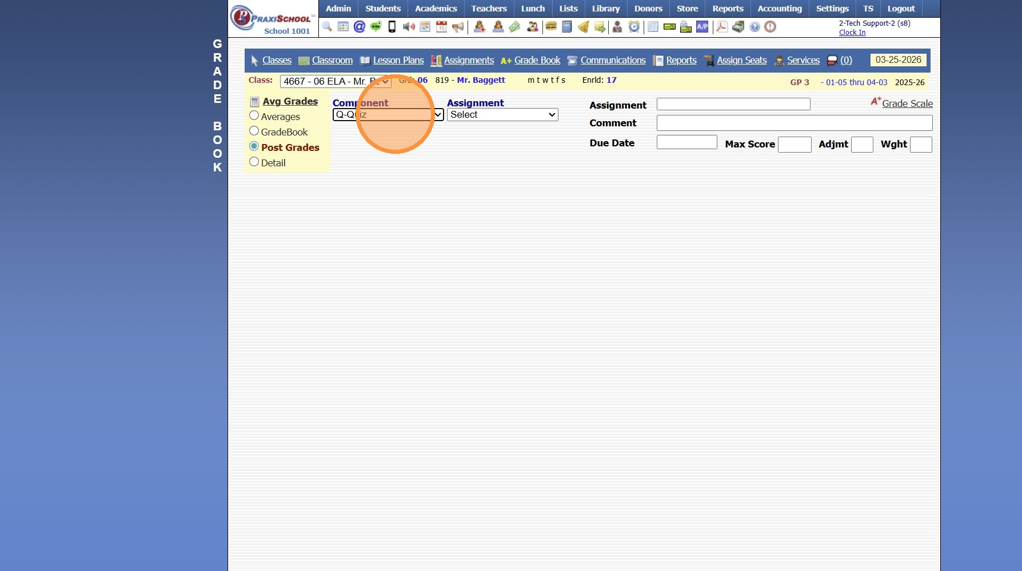Click the Due Date input field
The image size is (1022, 571).
687,142
